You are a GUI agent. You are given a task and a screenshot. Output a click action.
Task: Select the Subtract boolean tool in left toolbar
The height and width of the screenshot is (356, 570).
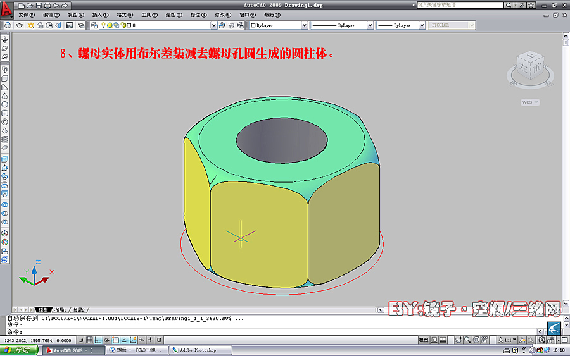4,213
